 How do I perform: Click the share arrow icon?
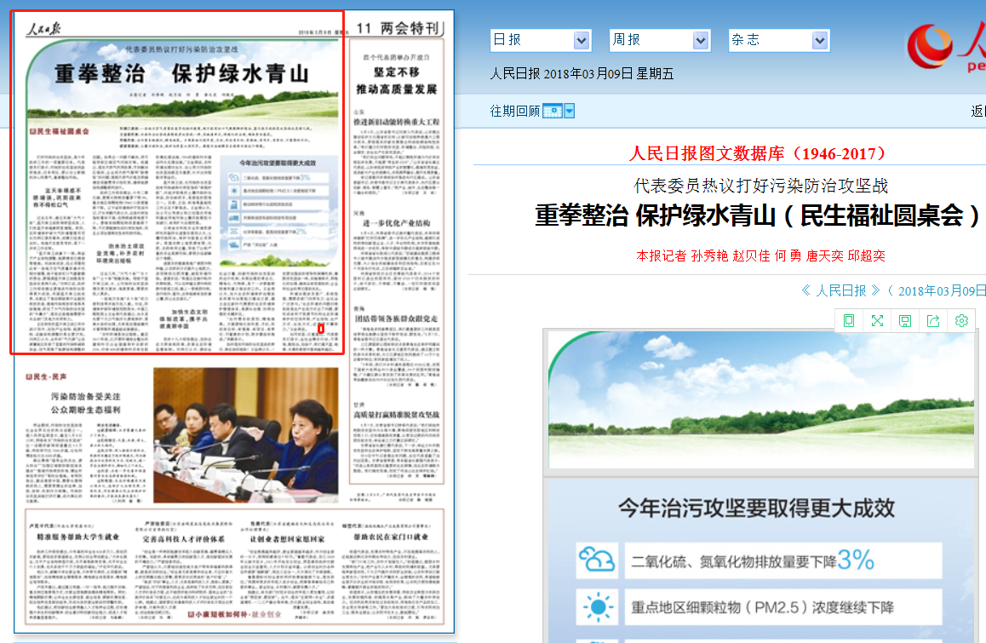933,320
